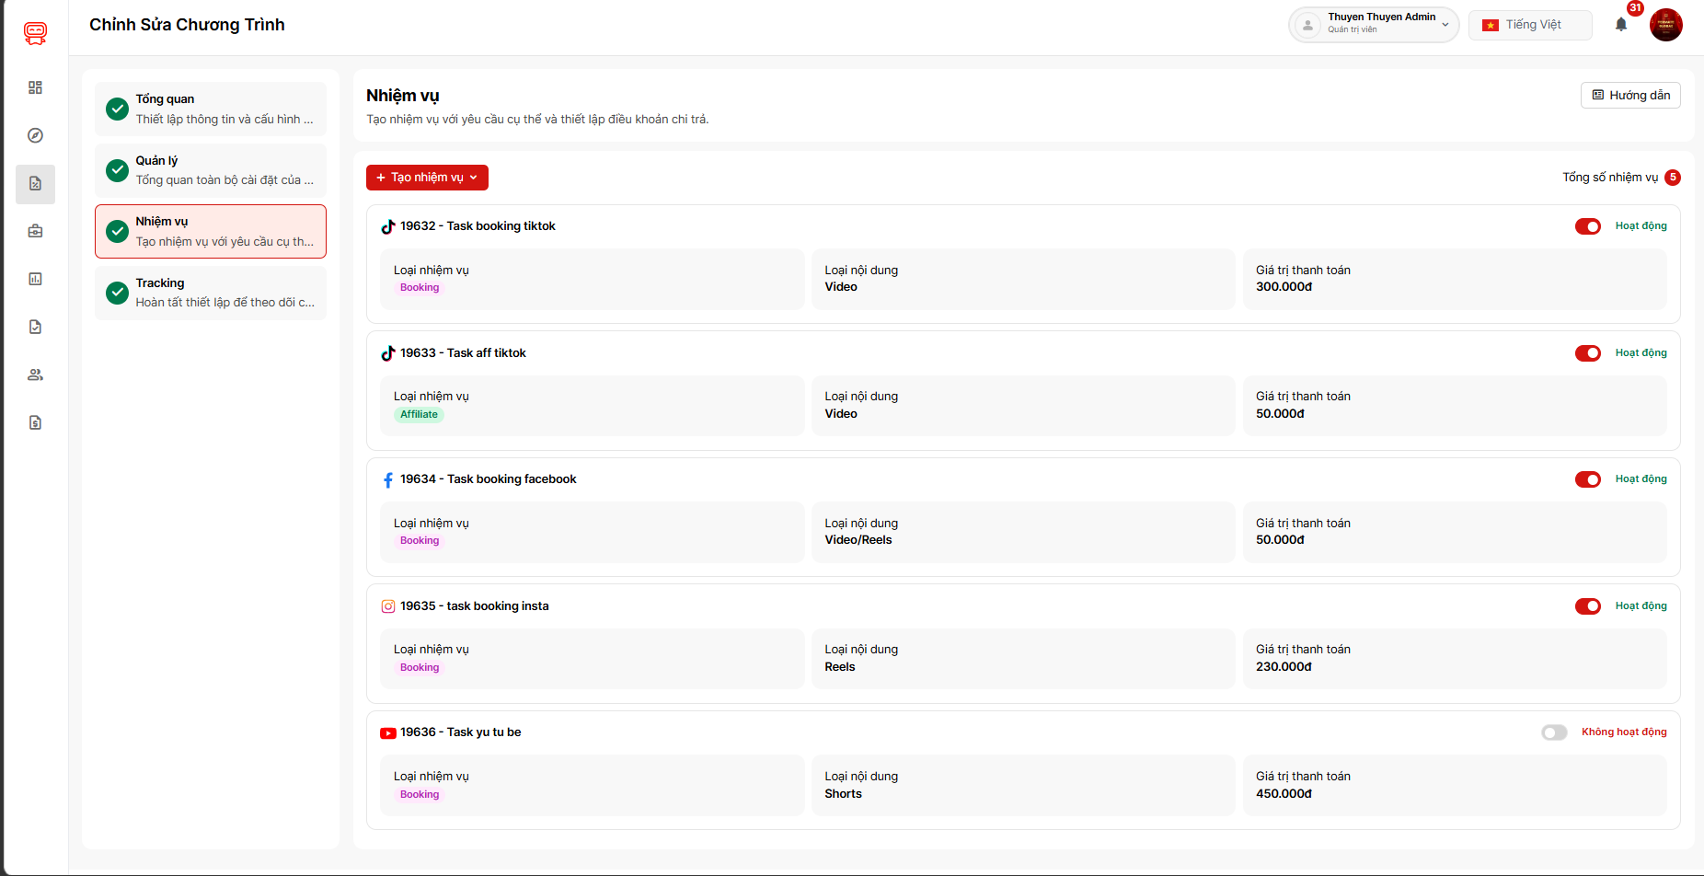
Task: Disable the Task booking tiktok toggle
Action: point(1587,226)
